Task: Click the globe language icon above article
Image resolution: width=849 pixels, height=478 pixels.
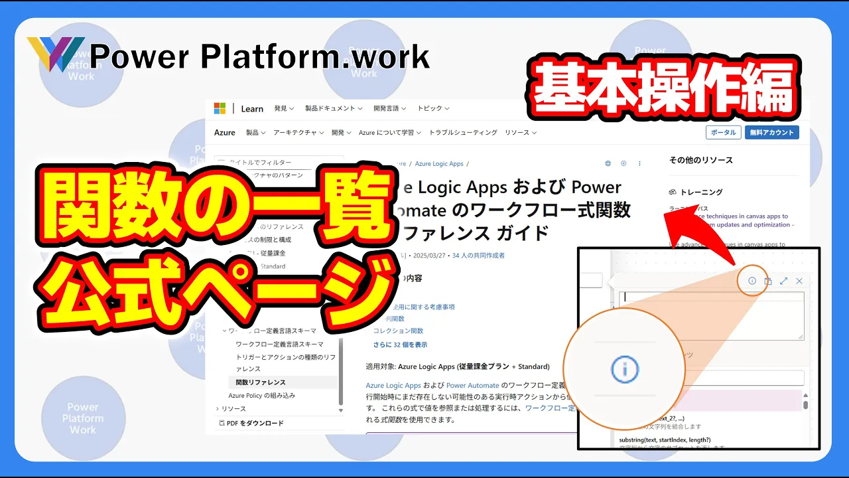Action: point(608,163)
